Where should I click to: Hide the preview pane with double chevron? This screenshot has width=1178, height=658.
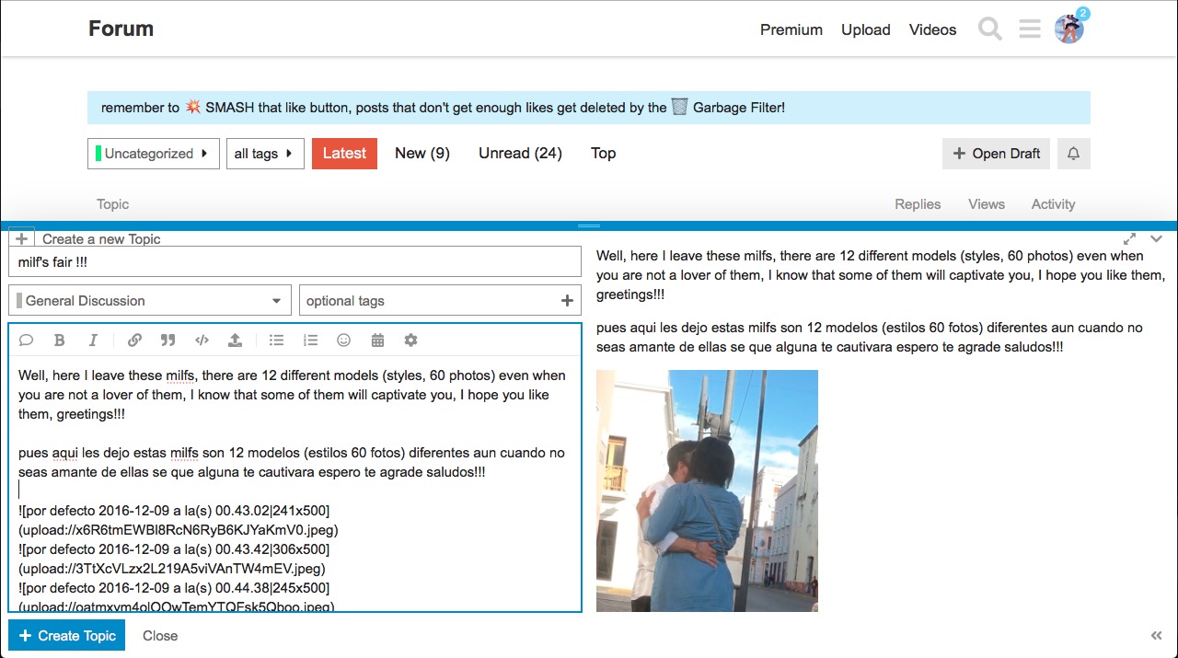(x=1157, y=636)
